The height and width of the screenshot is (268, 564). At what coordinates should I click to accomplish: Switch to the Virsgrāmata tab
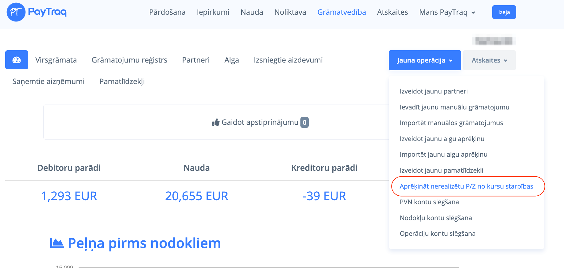56,60
